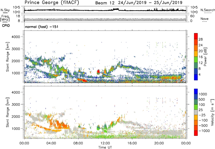
Task: Click the 28 label on the power color bar
Action: click(x=200, y=39)
